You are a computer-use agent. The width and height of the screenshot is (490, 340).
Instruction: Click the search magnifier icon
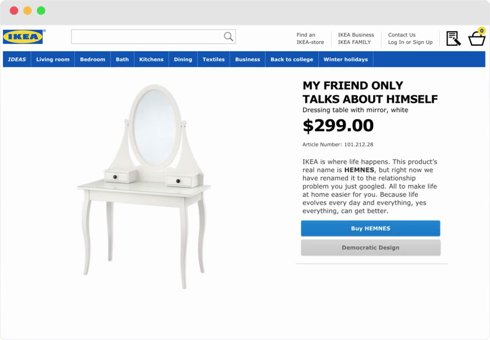[x=228, y=37]
